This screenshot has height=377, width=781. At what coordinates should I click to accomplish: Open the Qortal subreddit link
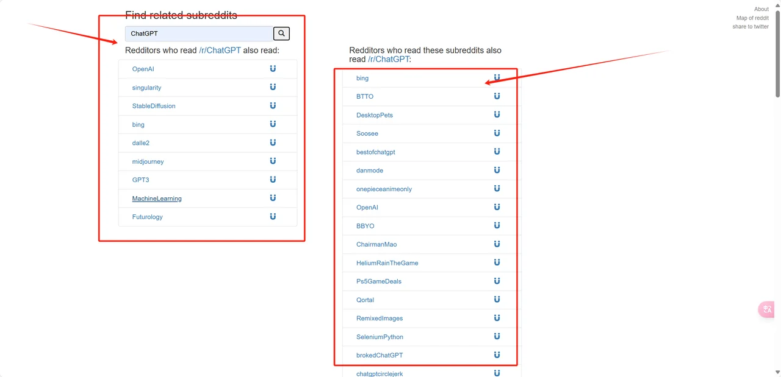click(365, 300)
